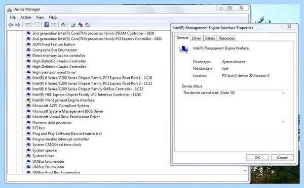Screen dimensions: 304x188
Task: Click the Update Driver Software toolbar icon
Action: pos(73,25)
